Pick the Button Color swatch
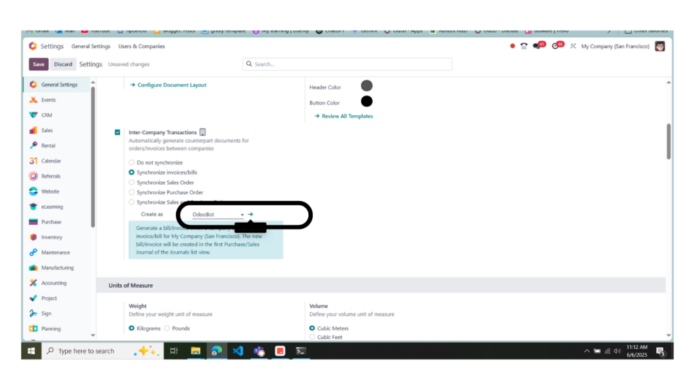The height and width of the screenshot is (390, 695). pyautogui.click(x=367, y=102)
